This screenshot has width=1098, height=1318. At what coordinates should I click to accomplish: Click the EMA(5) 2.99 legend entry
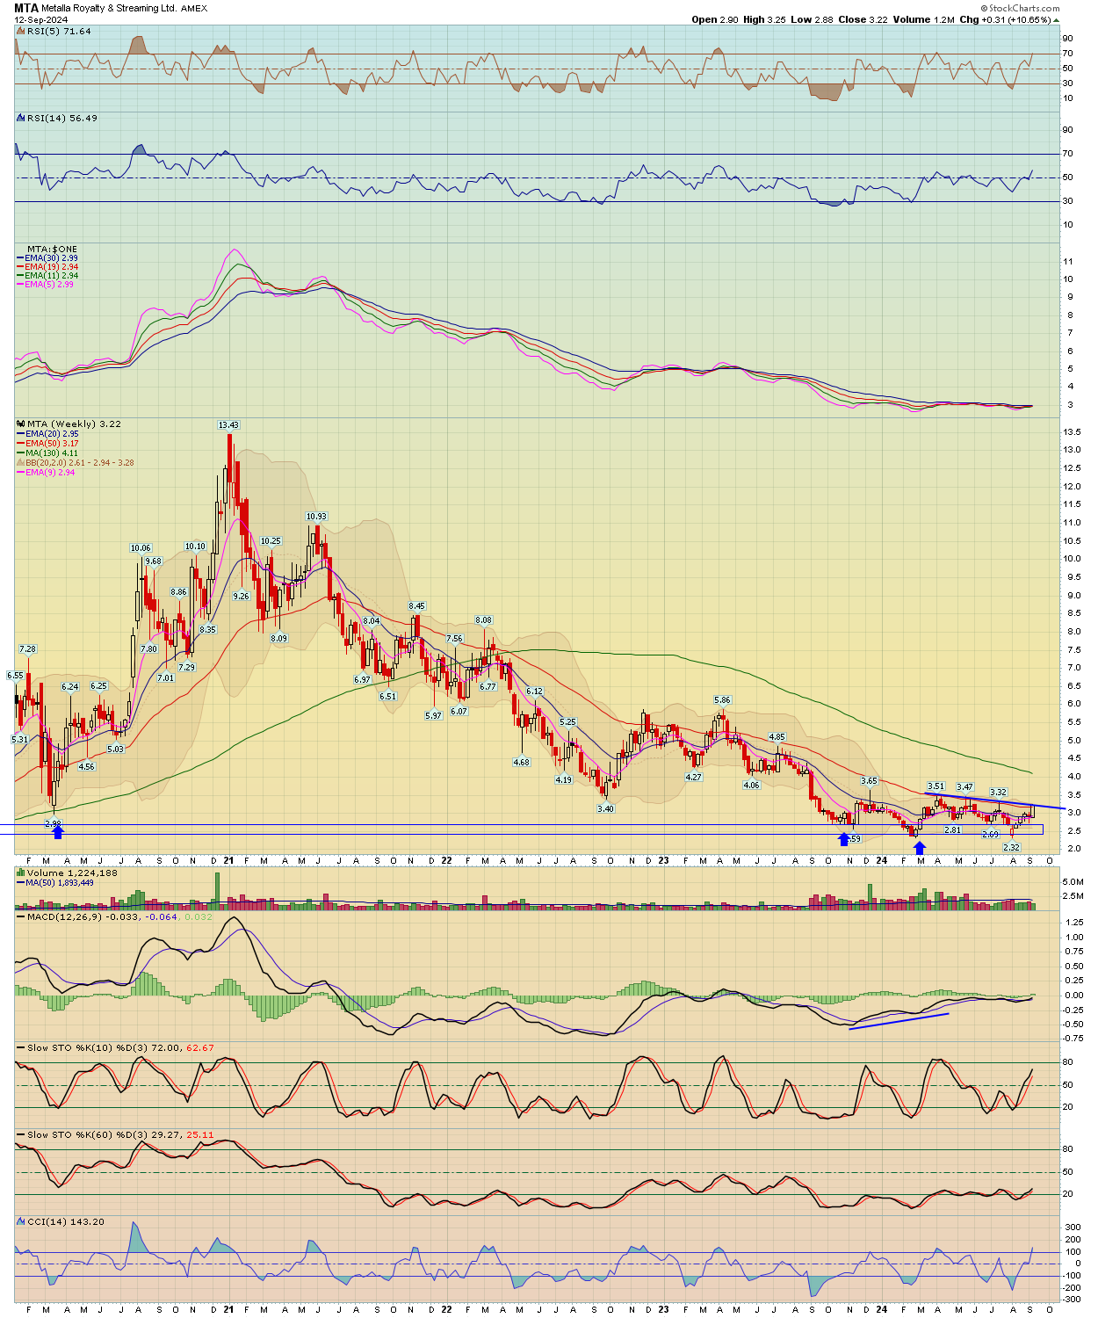coord(50,285)
